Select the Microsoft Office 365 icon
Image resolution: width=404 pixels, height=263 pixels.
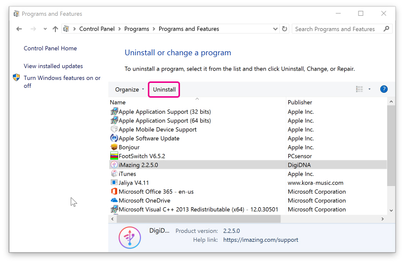point(114,191)
